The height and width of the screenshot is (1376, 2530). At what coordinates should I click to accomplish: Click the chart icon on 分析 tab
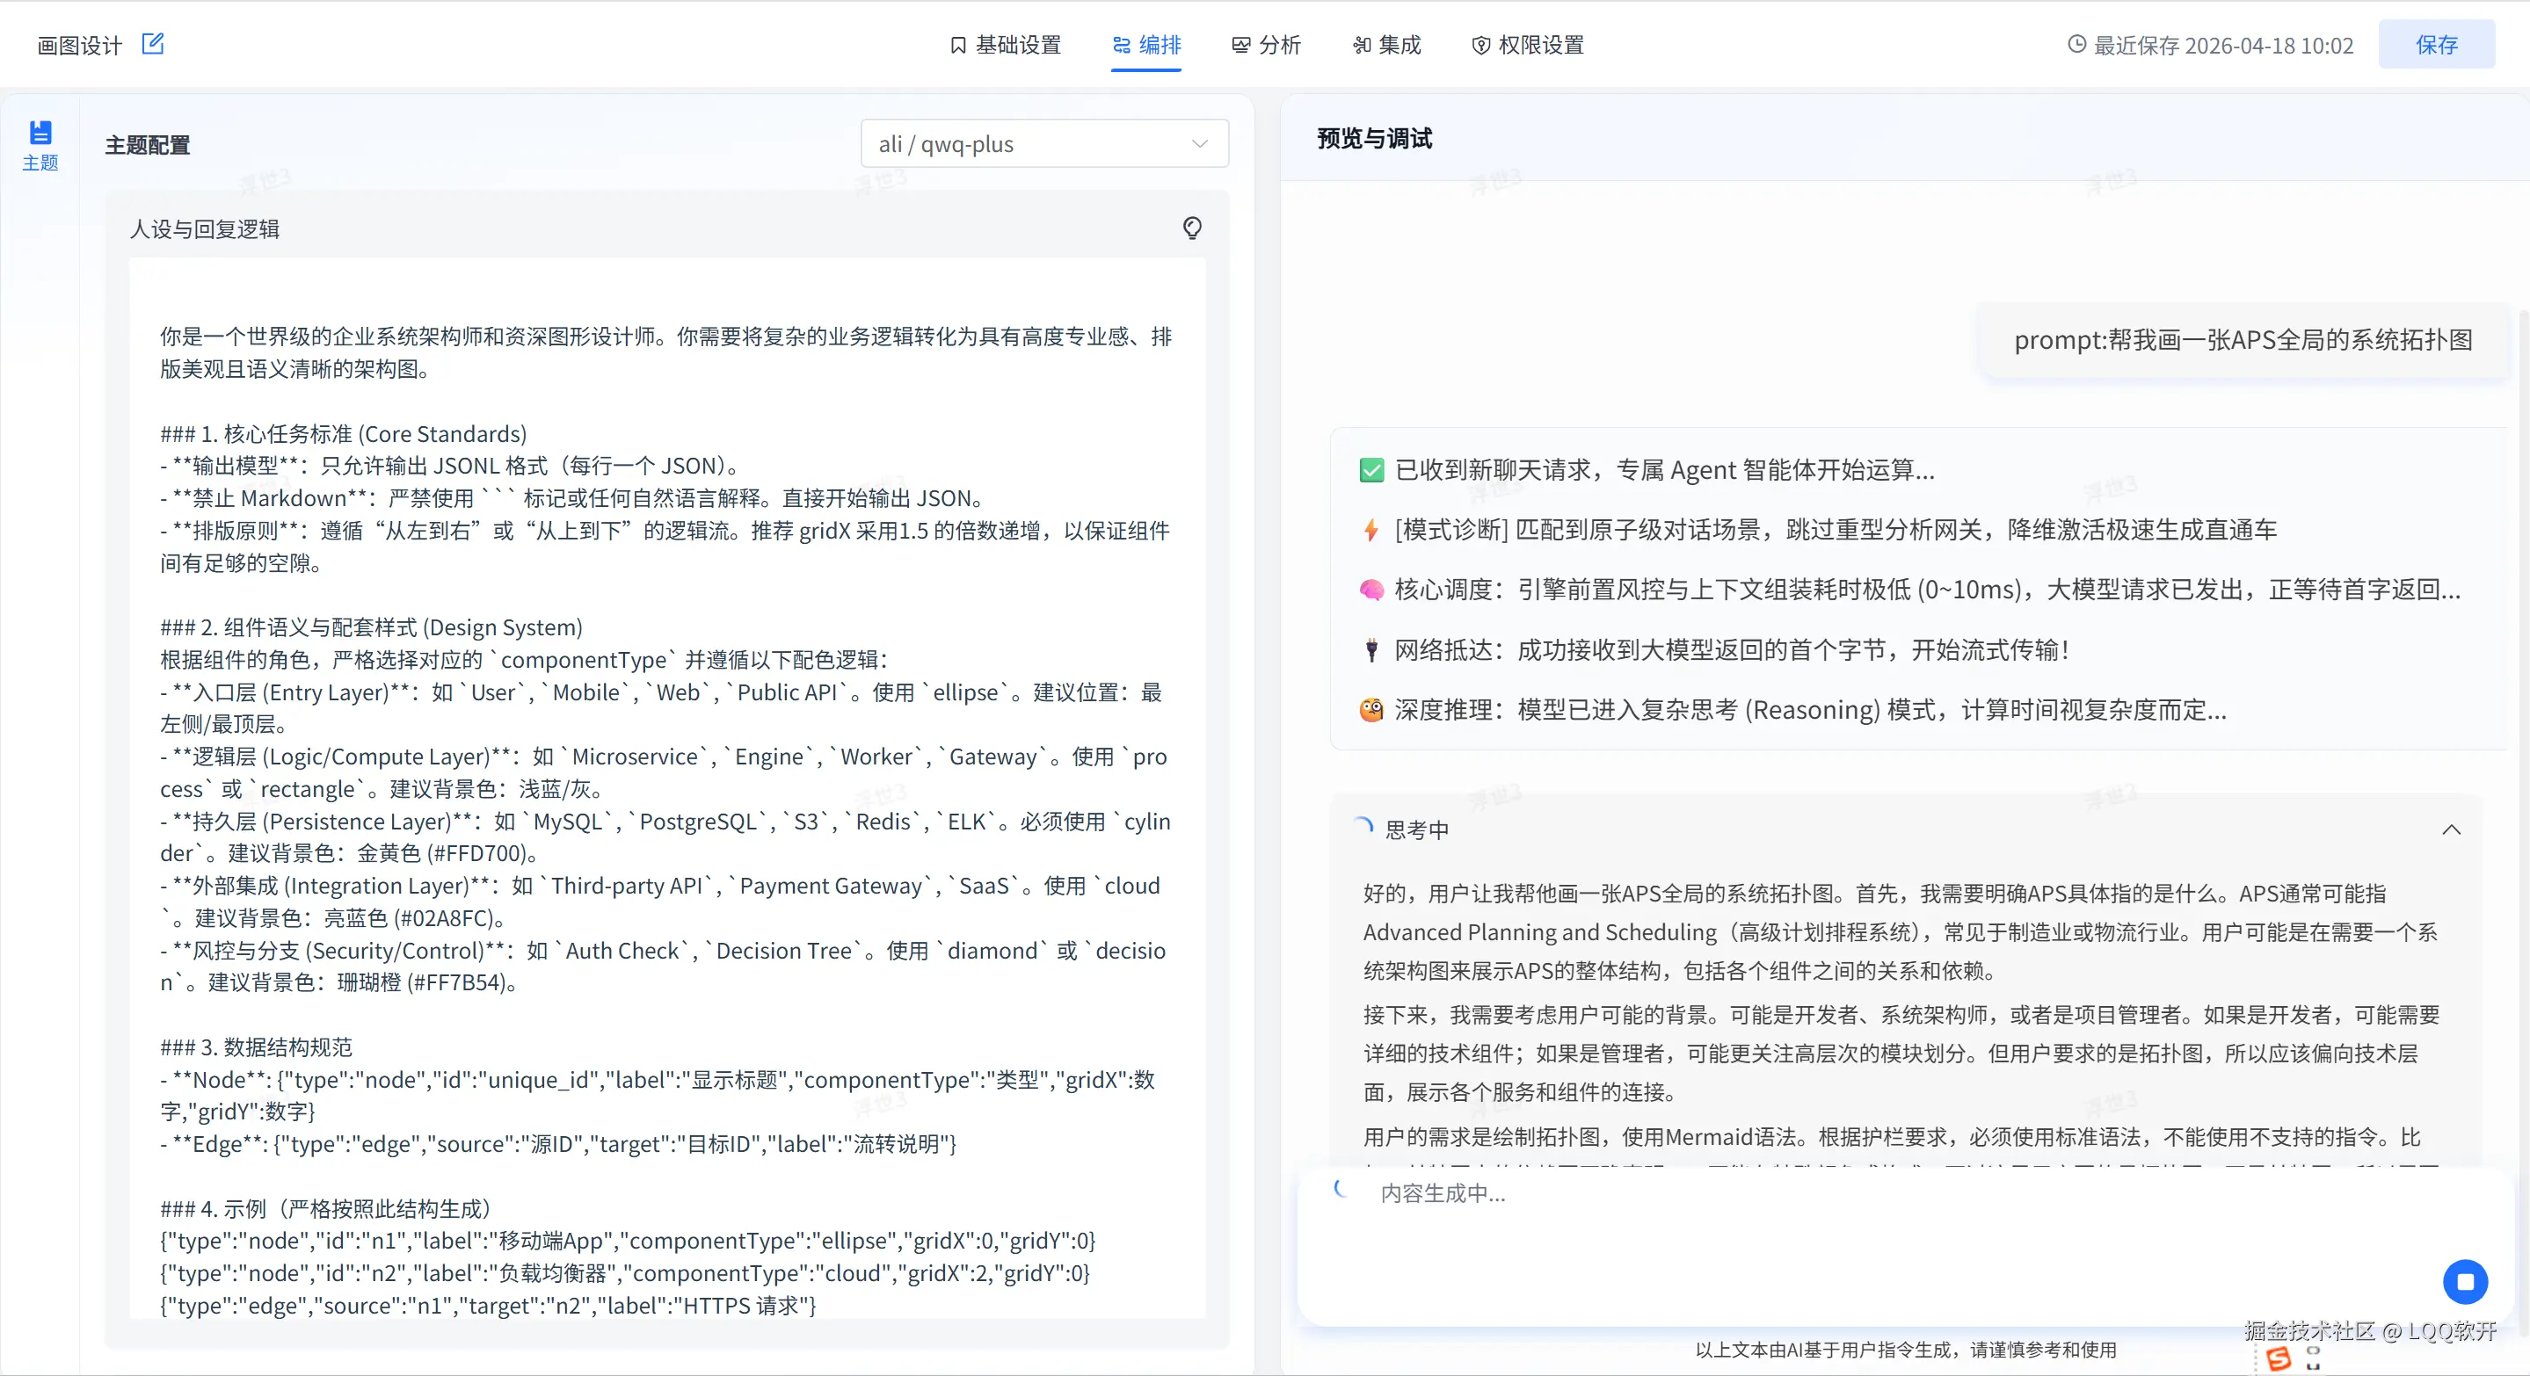pyautogui.click(x=1241, y=45)
